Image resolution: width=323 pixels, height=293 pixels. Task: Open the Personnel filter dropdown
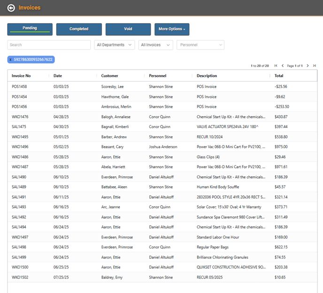click(200, 45)
